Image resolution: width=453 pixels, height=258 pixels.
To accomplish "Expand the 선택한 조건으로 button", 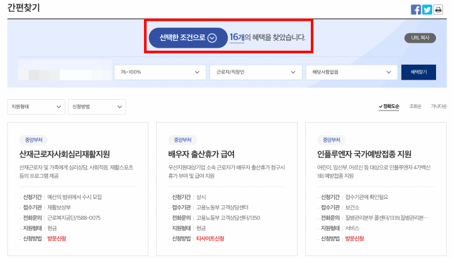I will click(x=188, y=38).
